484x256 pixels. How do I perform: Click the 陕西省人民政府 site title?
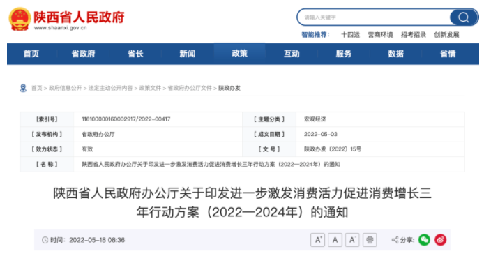point(79,17)
